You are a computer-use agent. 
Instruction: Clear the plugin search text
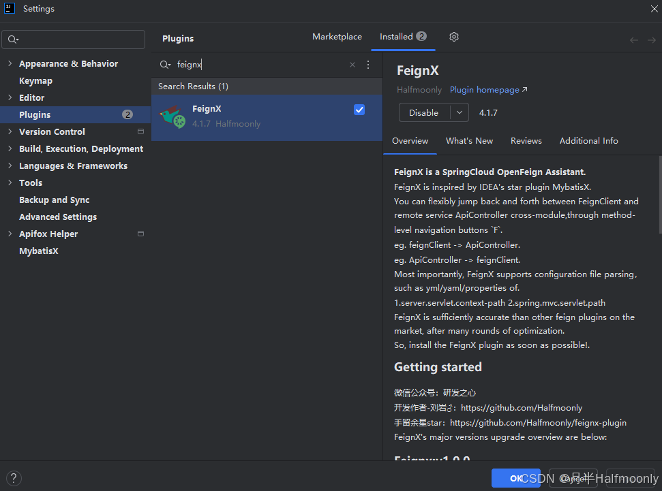click(x=352, y=65)
